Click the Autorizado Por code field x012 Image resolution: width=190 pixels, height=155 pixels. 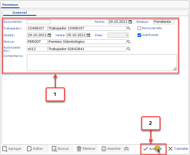(37, 49)
